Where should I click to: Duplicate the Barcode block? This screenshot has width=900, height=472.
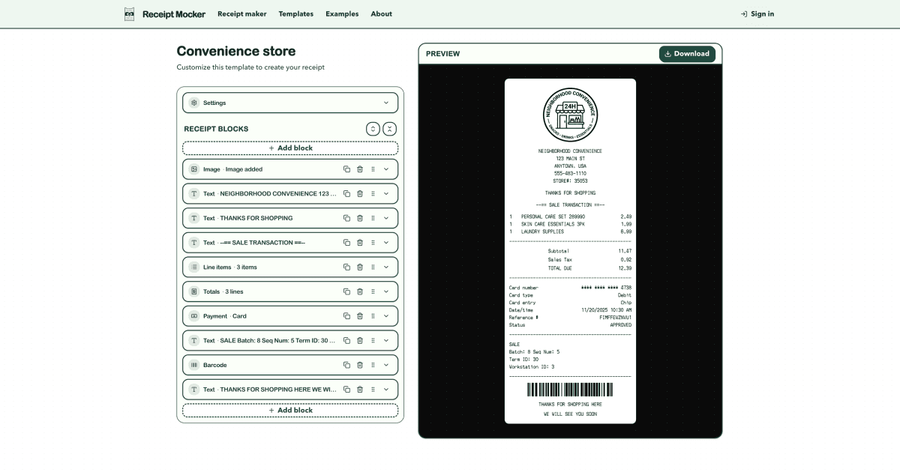(x=346, y=365)
